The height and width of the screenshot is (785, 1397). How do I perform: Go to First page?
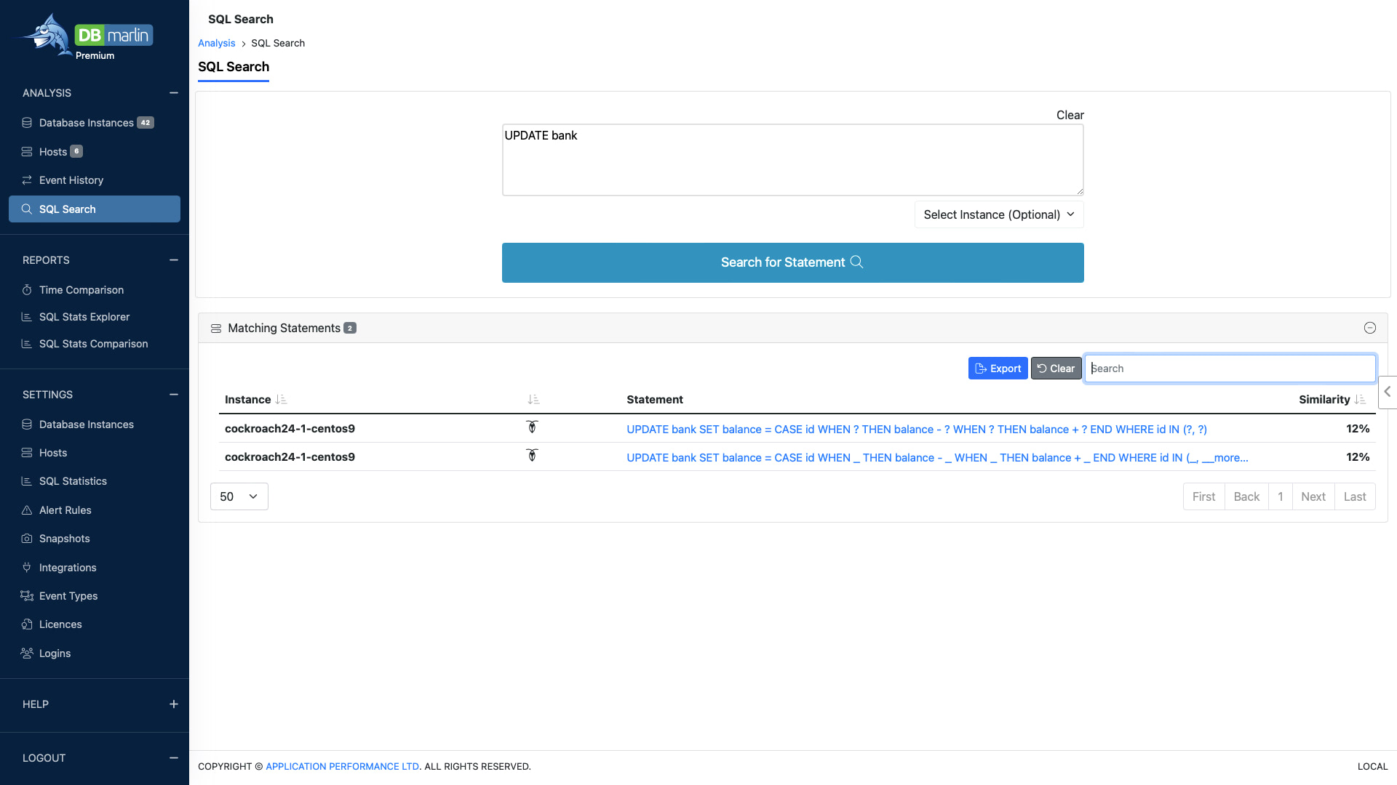click(1203, 496)
